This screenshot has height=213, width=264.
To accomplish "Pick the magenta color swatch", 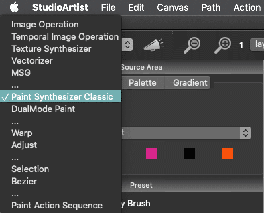I will pyautogui.click(x=151, y=153).
